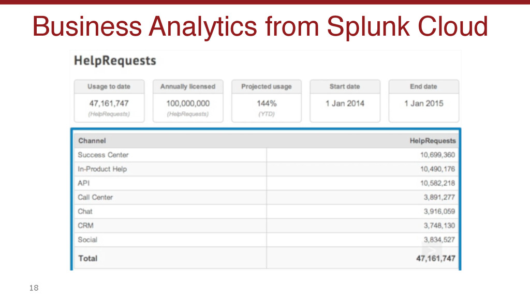Select the Social channel row
530x298 pixels.
click(266, 240)
